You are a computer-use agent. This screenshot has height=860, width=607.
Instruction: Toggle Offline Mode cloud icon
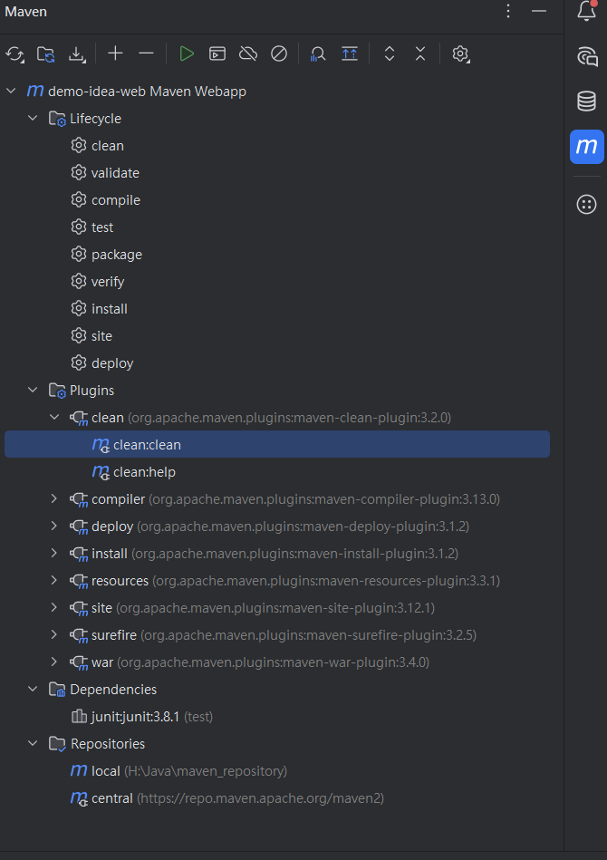tap(248, 53)
